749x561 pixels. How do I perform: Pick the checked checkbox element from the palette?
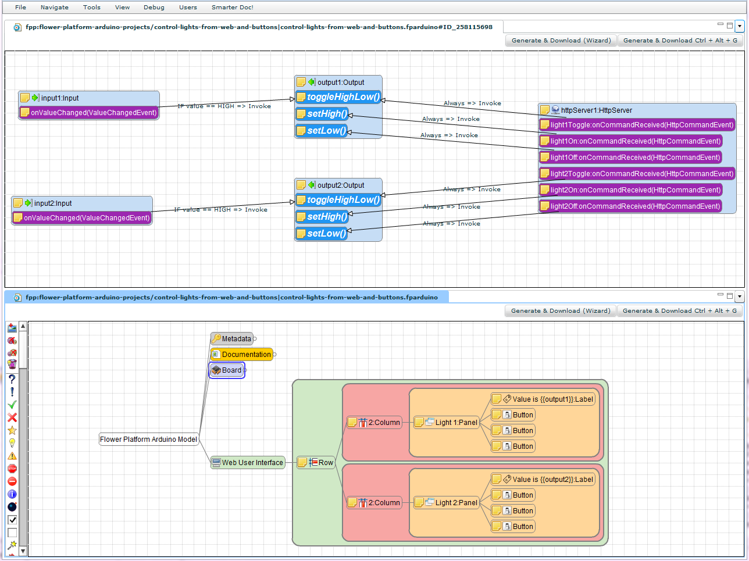click(x=12, y=520)
